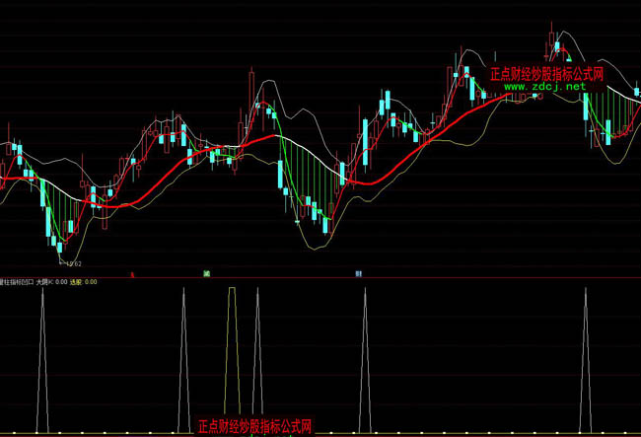This screenshot has width=641, height=437.
Task: Select the indicator name label in sub-panel
Action: 17,282
